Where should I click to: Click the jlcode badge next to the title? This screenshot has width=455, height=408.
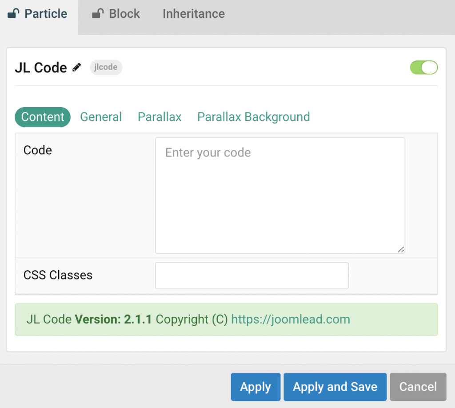(x=106, y=67)
